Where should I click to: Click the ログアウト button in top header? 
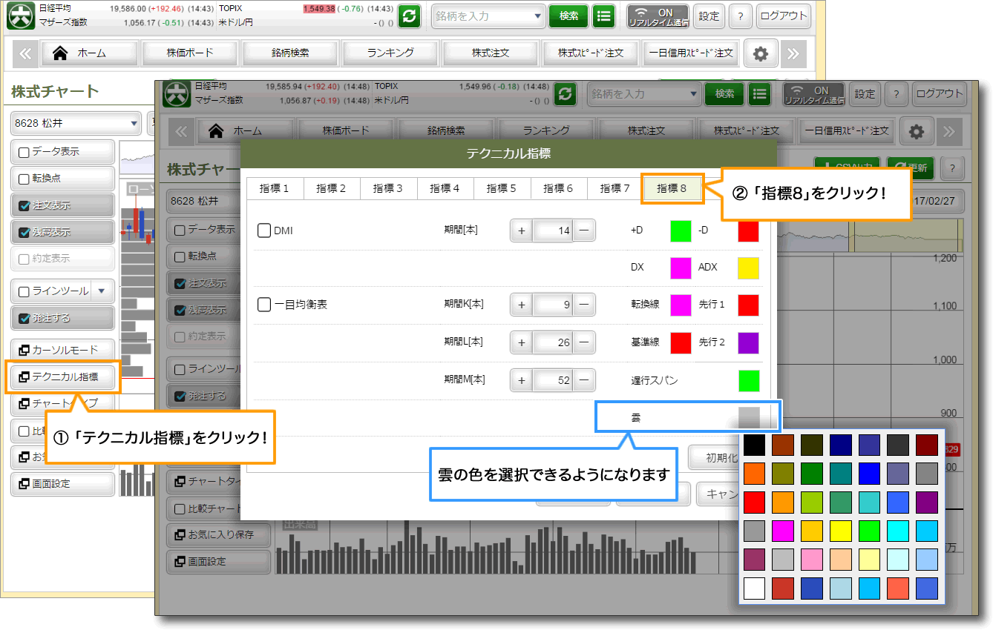click(783, 16)
